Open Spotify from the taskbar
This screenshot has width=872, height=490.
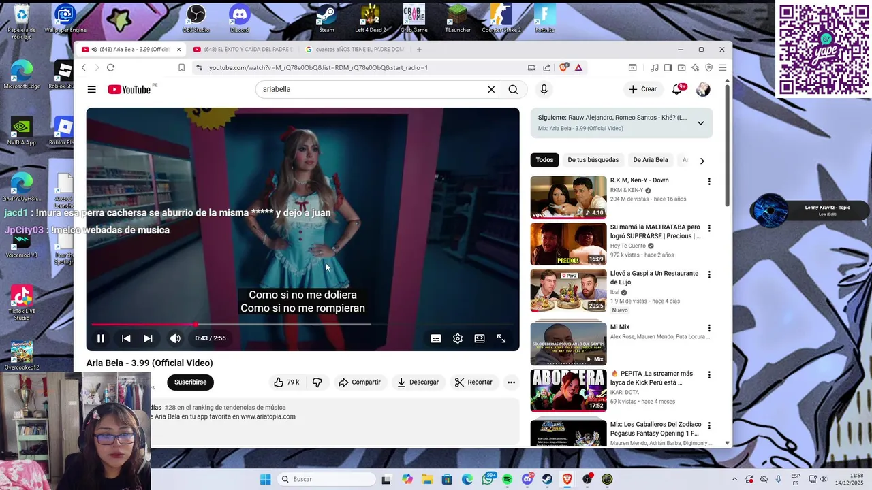point(508,479)
